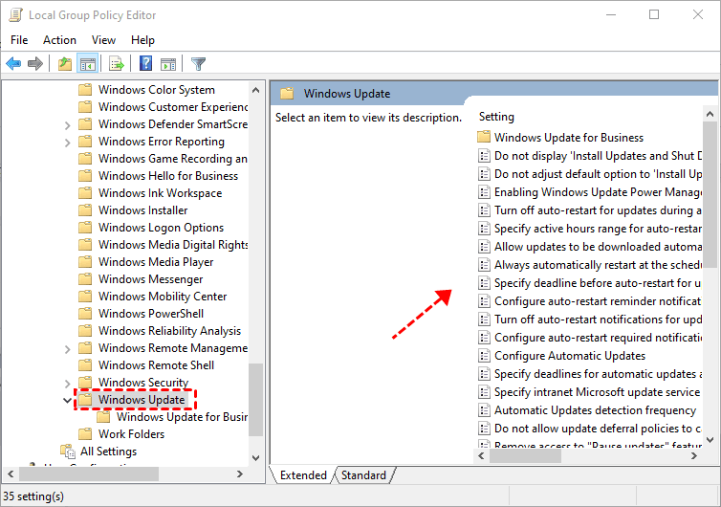This screenshot has height=507, width=721.
Task: Click the Export List toolbar icon
Action: coord(117,63)
